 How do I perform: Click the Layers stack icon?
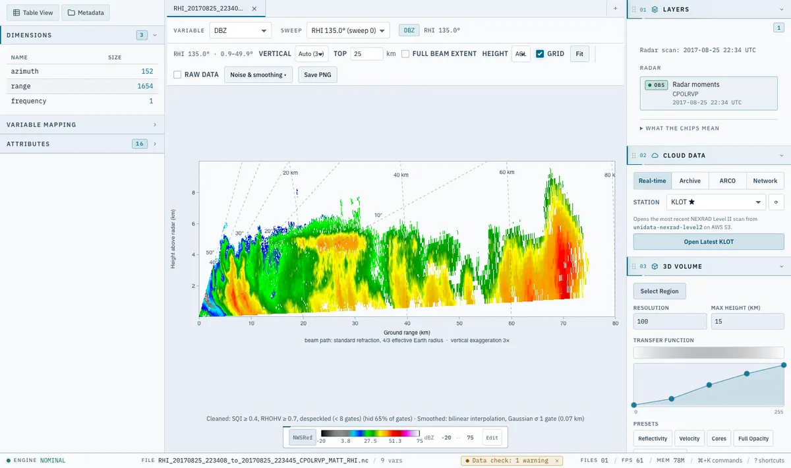(x=655, y=9)
